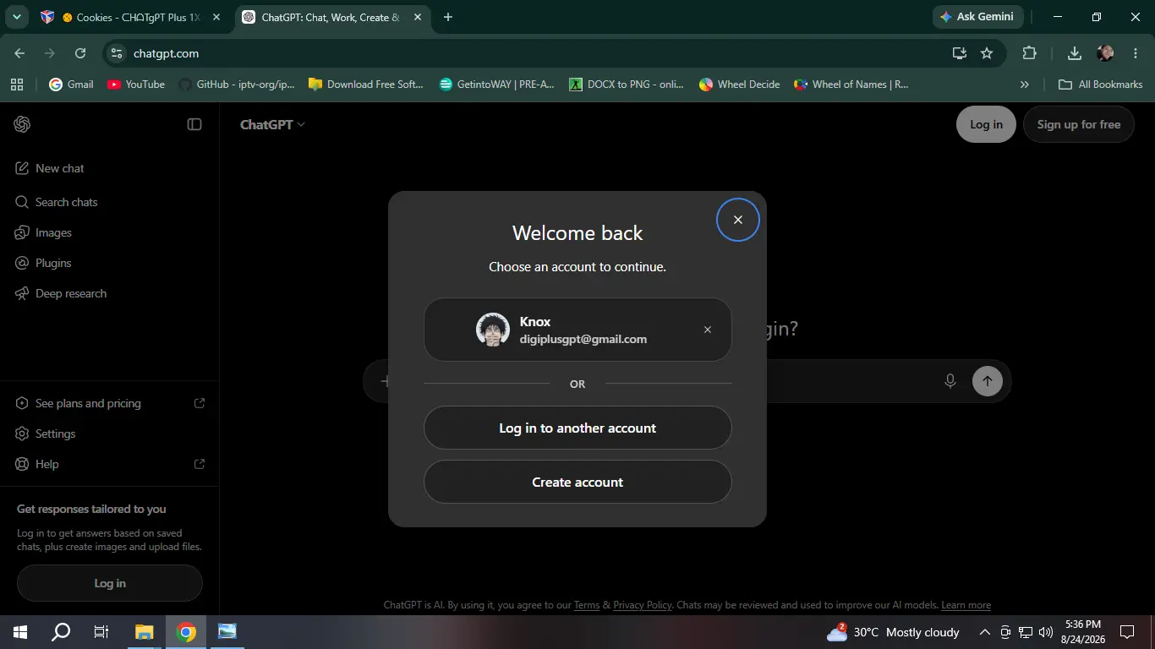Click the Create account button
This screenshot has height=649, width=1155.
577,483
